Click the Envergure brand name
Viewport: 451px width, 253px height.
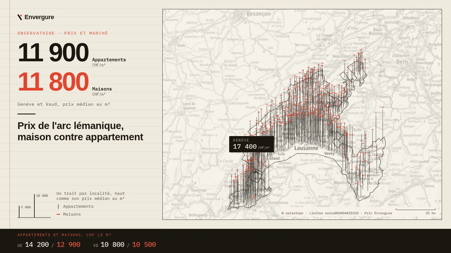[39, 17]
